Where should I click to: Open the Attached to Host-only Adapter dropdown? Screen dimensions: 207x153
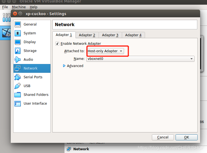click(x=105, y=51)
